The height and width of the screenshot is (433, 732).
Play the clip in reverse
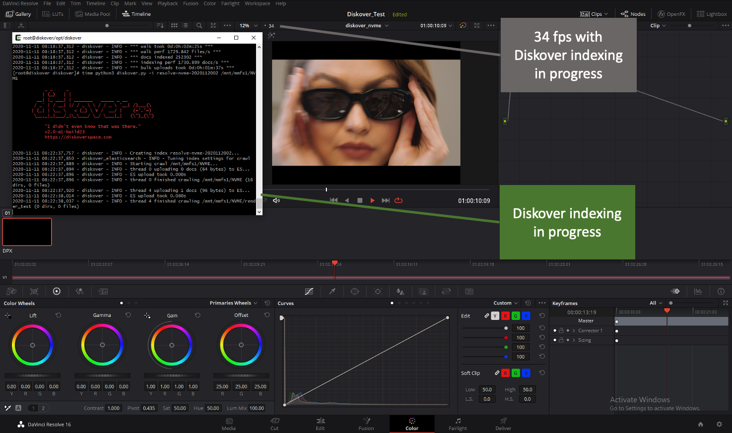tap(347, 200)
